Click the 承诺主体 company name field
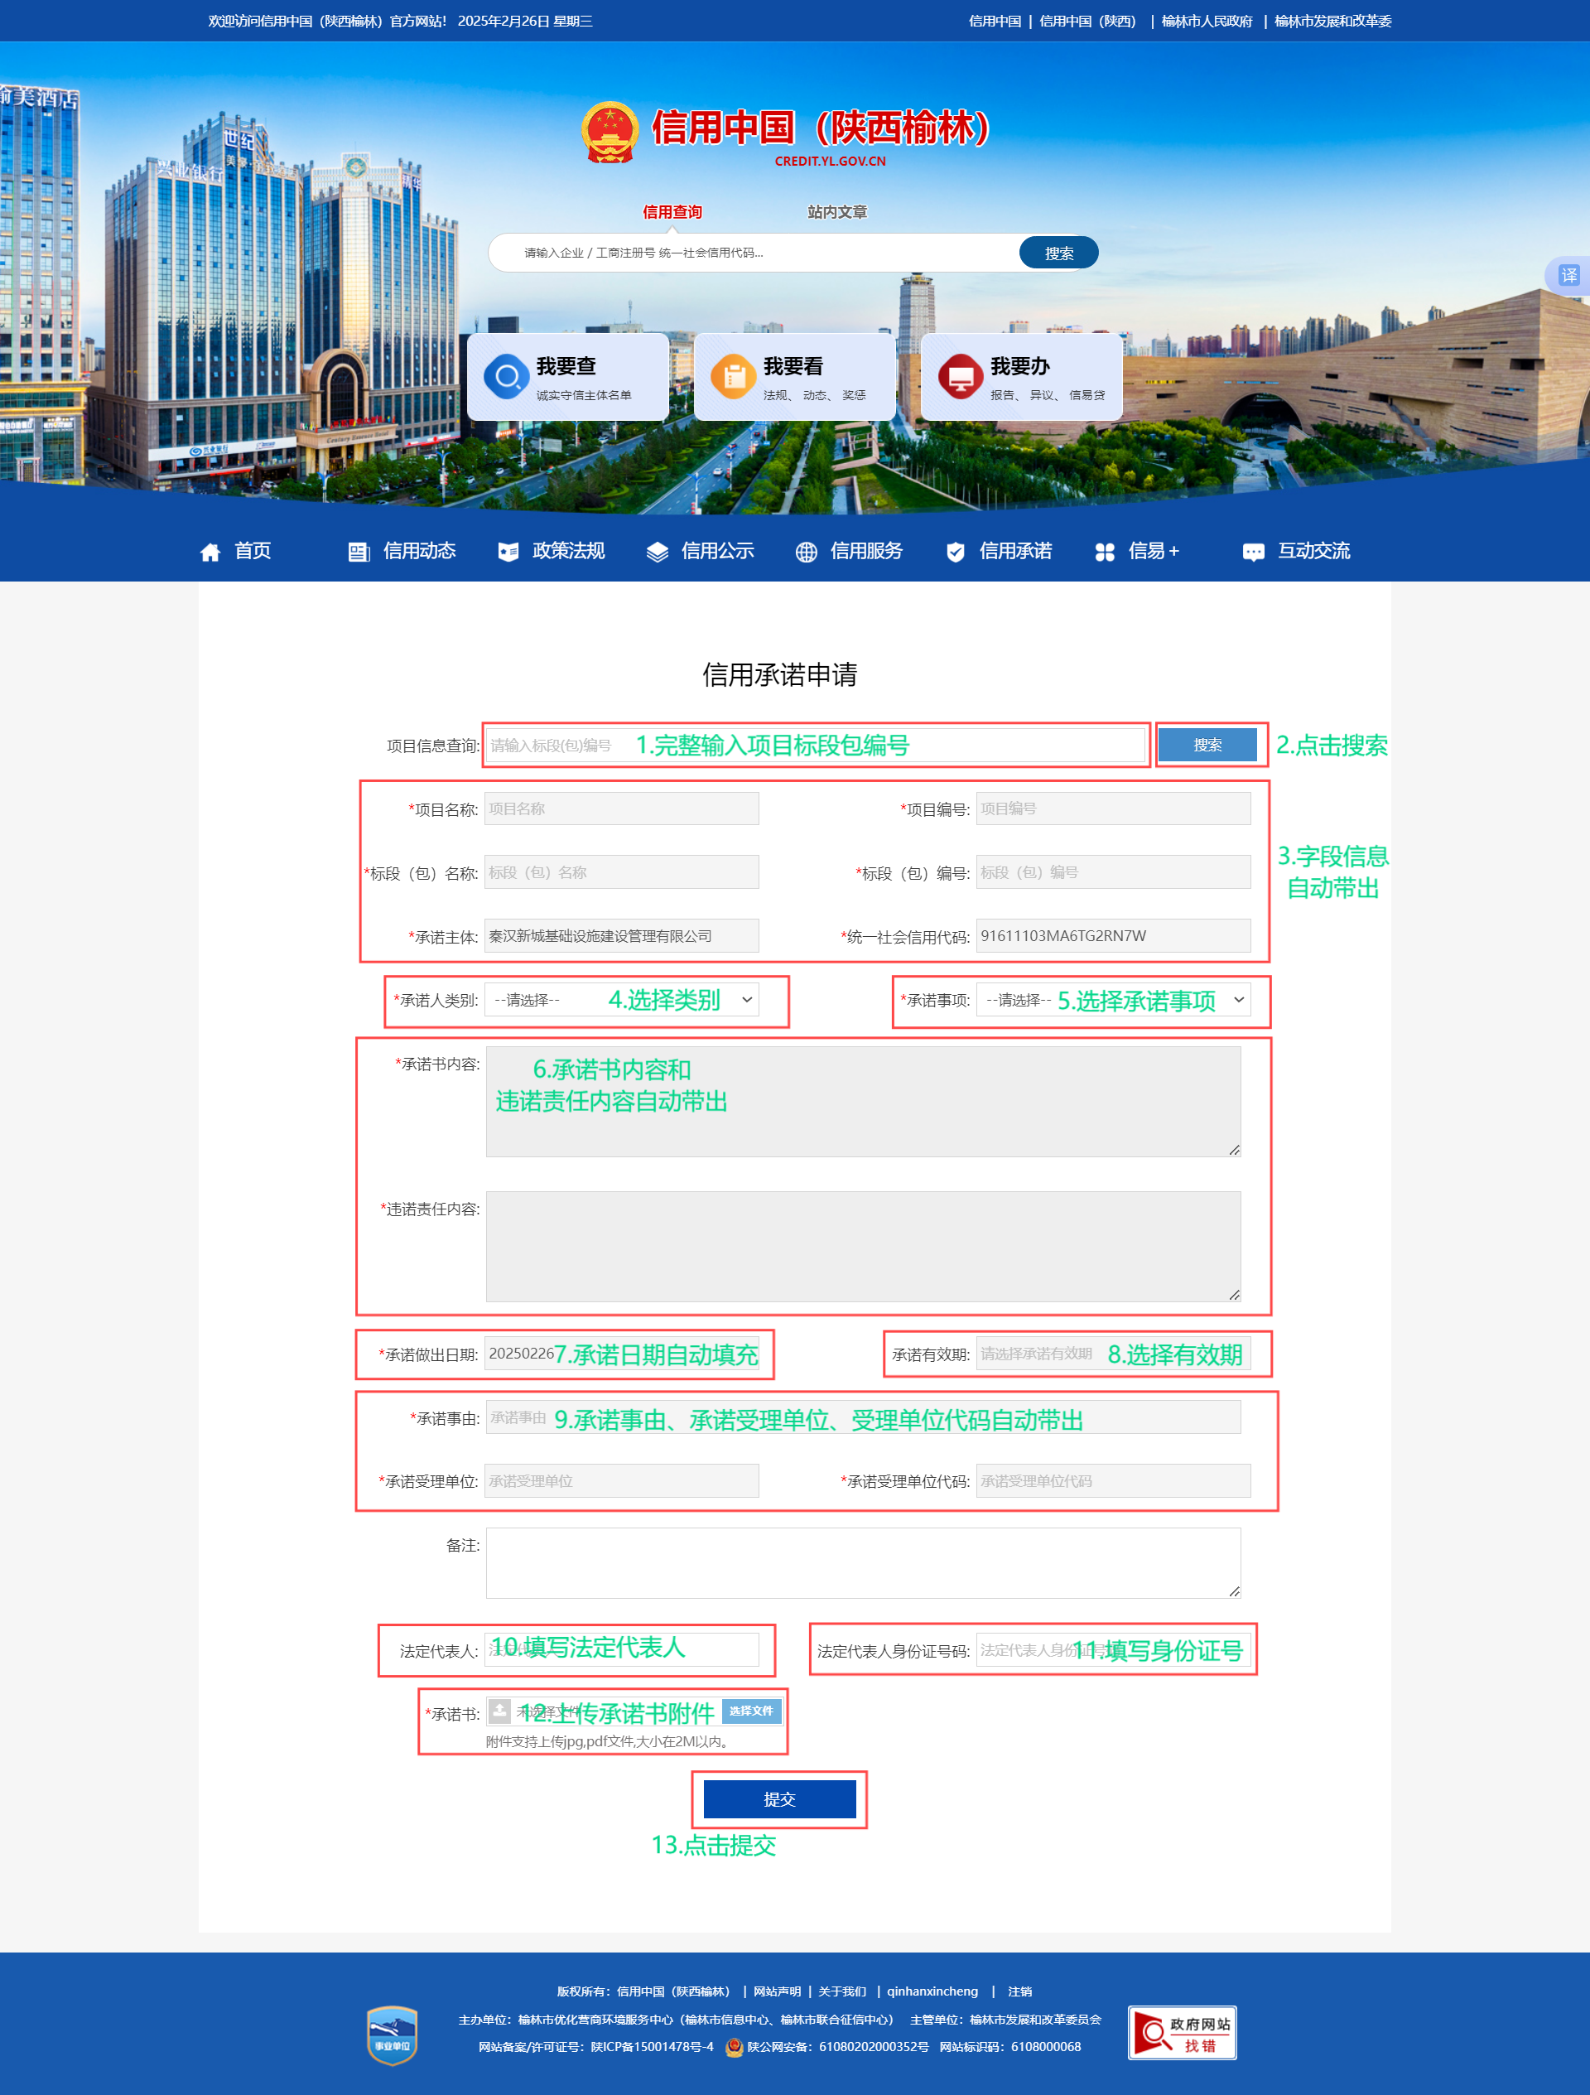The image size is (1590, 2095). [x=621, y=936]
